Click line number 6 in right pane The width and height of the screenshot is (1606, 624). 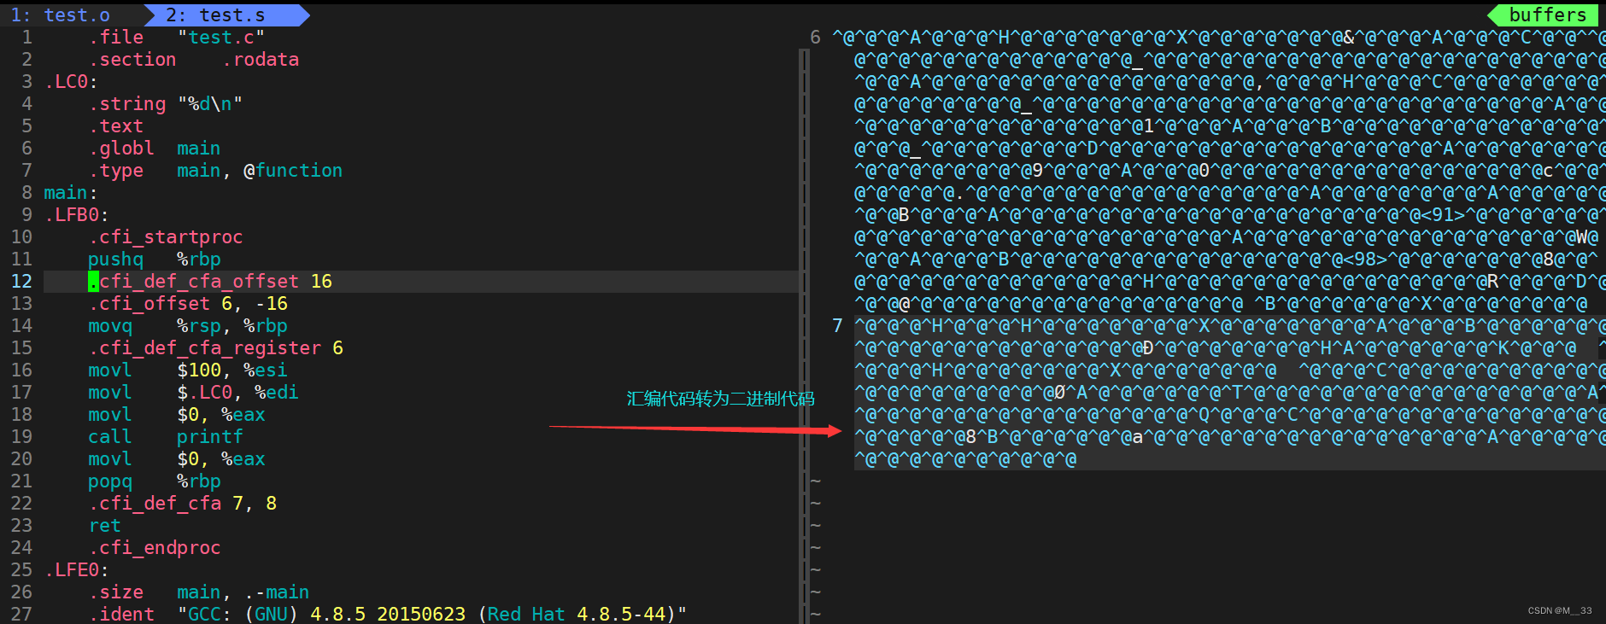coord(815,38)
